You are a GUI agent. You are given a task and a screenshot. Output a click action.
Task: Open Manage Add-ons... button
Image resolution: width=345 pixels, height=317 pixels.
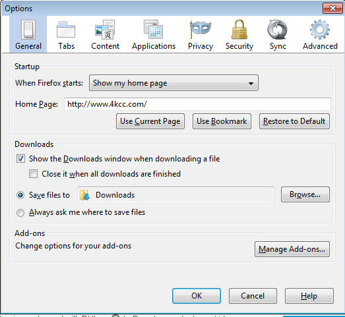click(x=292, y=249)
